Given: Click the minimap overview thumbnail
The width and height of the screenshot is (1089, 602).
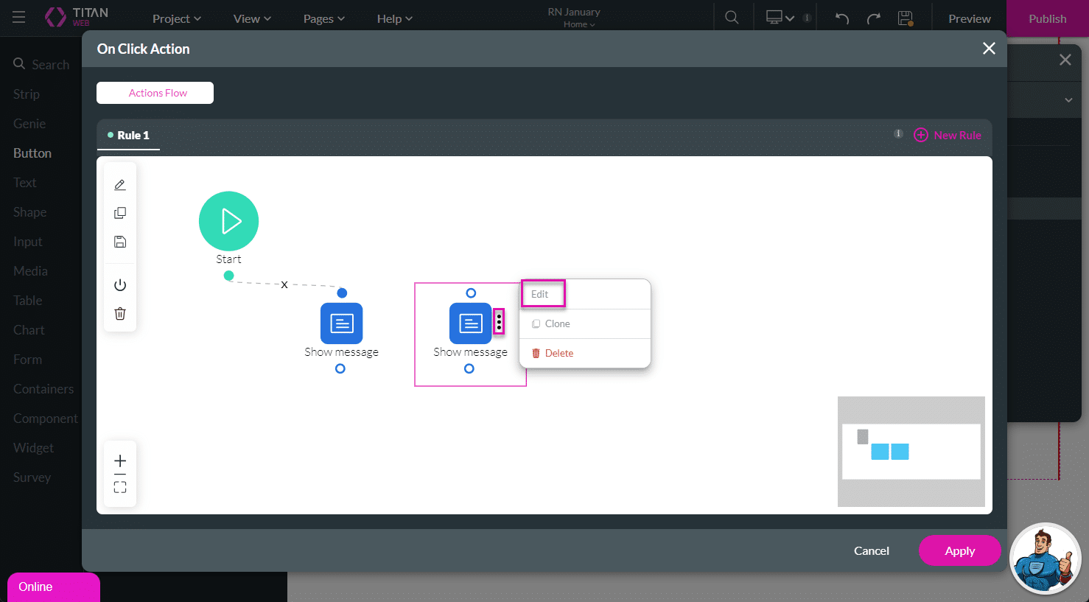Looking at the screenshot, I should click(x=911, y=452).
